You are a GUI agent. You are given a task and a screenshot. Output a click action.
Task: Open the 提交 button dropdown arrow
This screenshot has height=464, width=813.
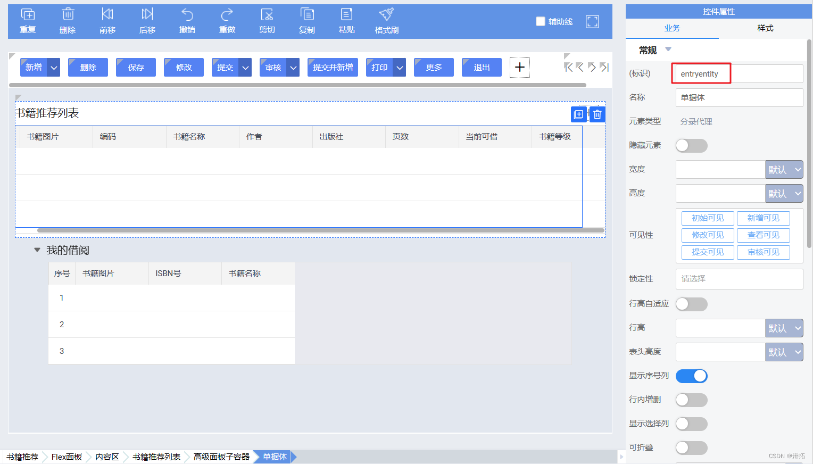pos(245,68)
